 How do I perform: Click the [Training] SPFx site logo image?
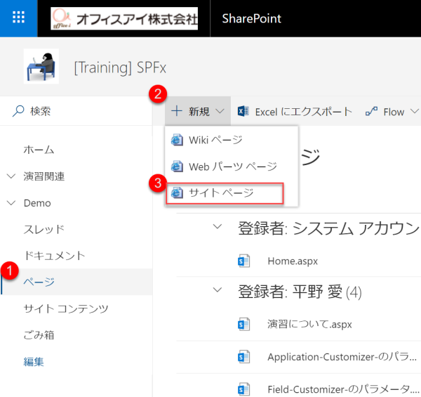click(x=41, y=67)
